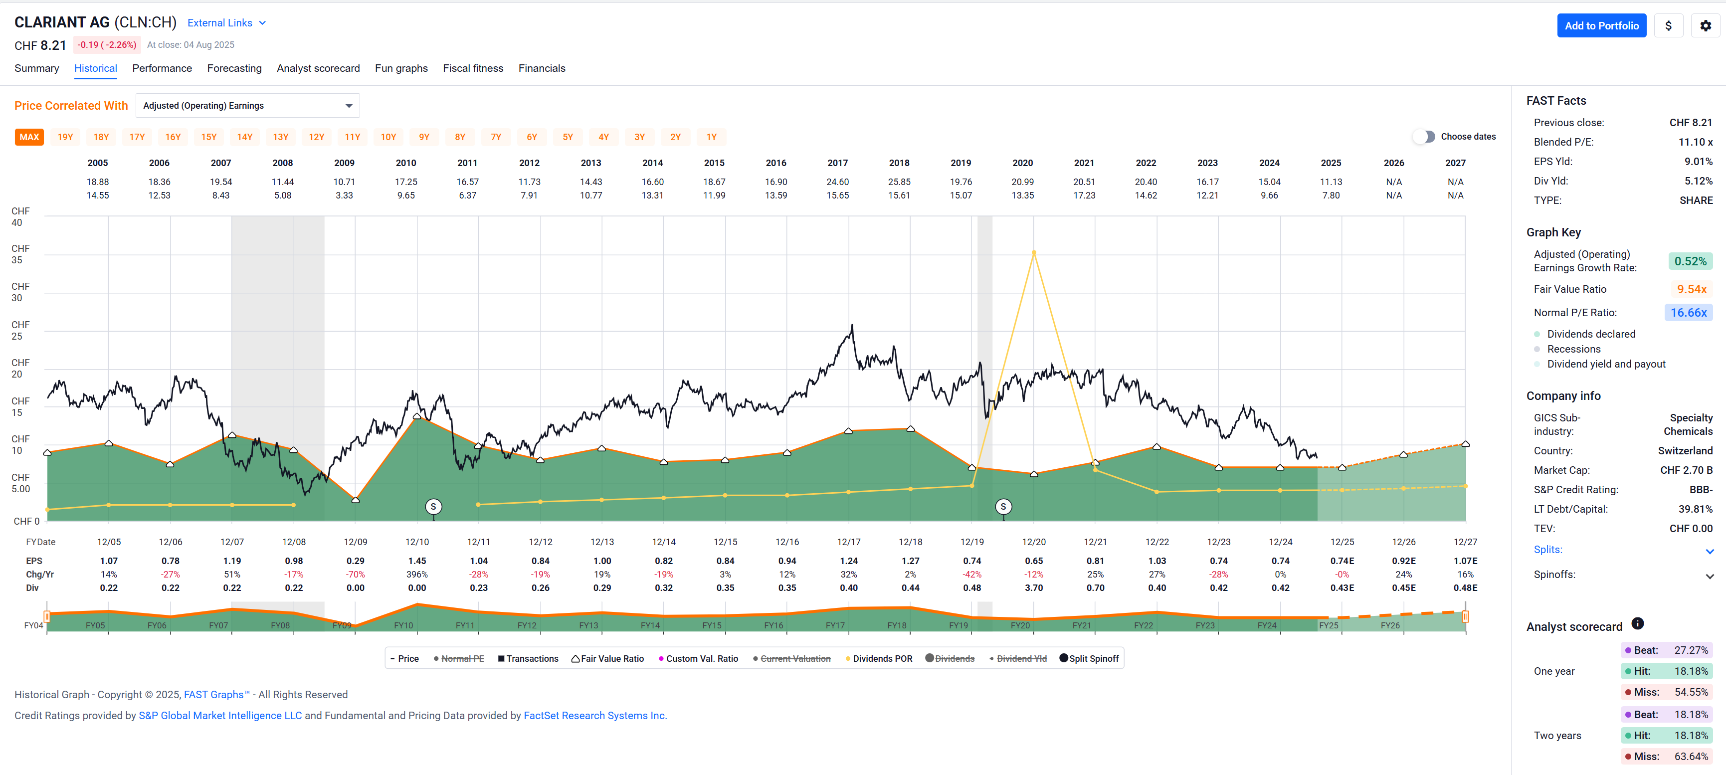Select 12Y time range

pos(317,137)
